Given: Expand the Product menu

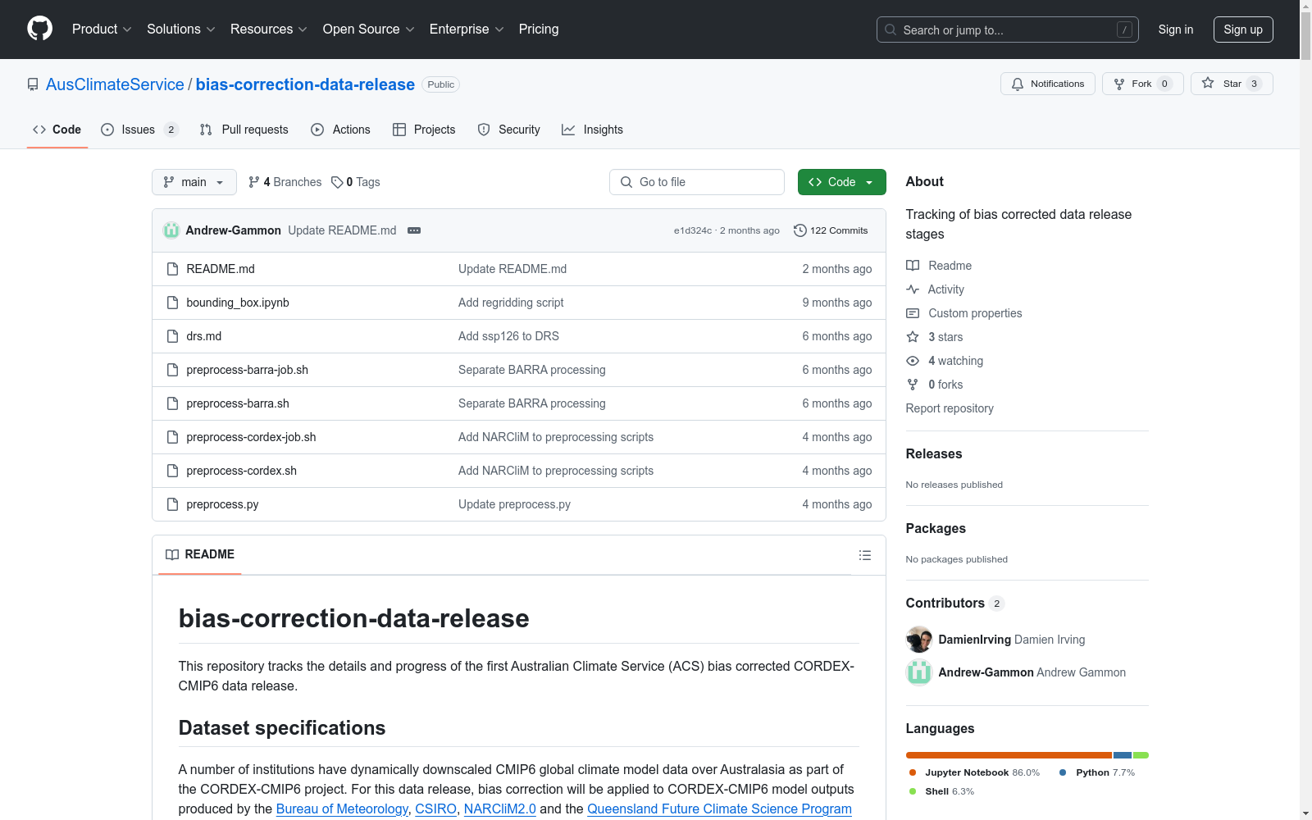Looking at the screenshot, I should pyautogui.click(x=102, y=30).
